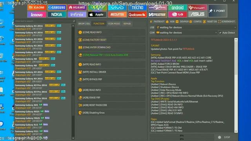Screen dimensions: 251x141
Task: Click device list scrollbar up arrow
Action: (x=73, y=25)
